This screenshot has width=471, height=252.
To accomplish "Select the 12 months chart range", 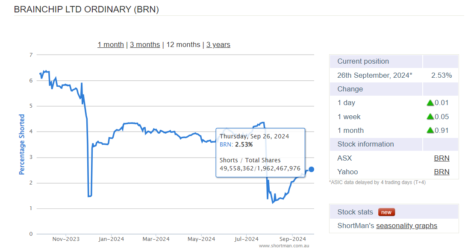I will pos(183,45).
